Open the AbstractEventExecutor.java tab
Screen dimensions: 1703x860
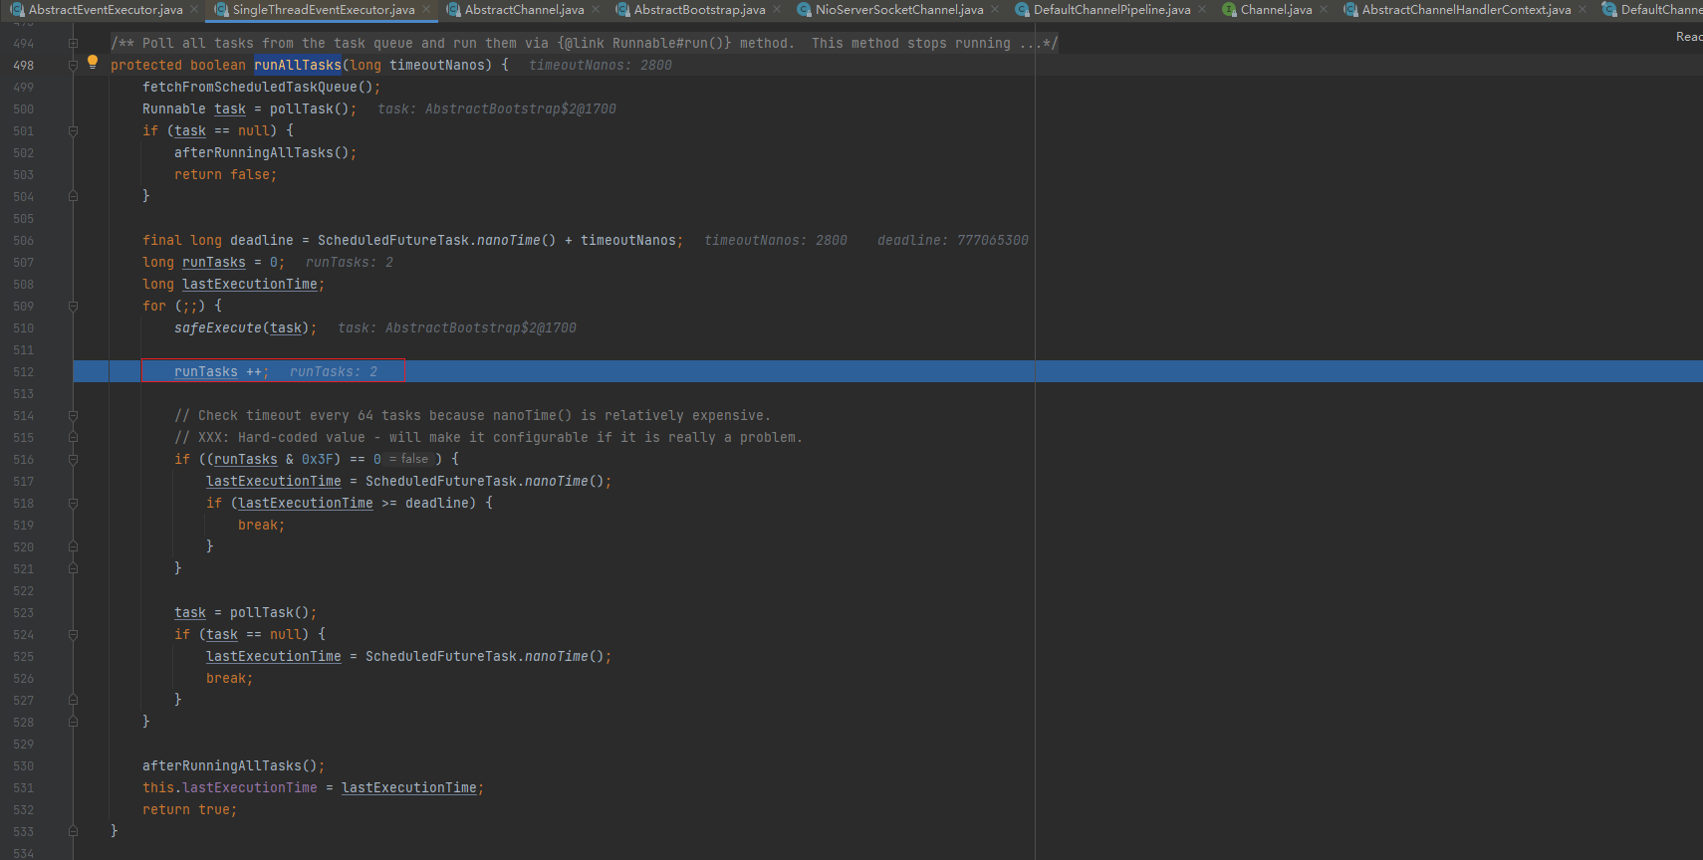[106, 10]
